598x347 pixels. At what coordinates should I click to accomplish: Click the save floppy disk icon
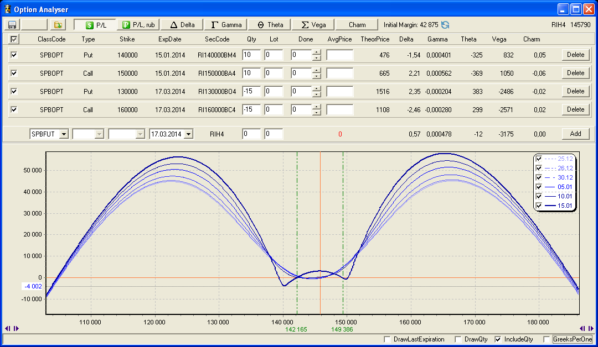12,25
